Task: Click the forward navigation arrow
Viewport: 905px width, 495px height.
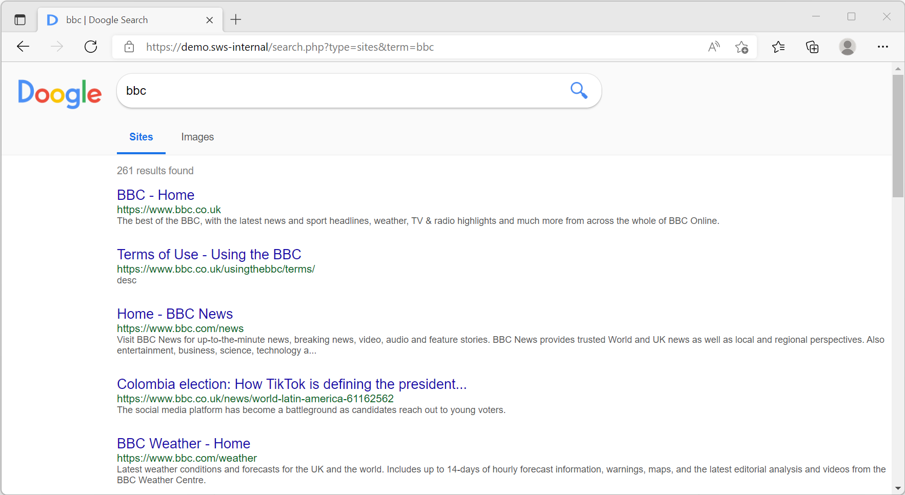Action: click(57, 47)
